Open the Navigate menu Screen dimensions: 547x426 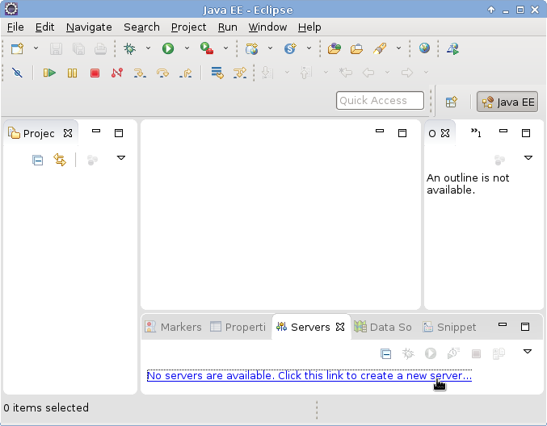click(x=89, y=27)
